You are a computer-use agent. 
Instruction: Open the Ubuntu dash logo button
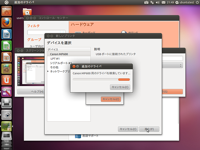tap(6, 2)
